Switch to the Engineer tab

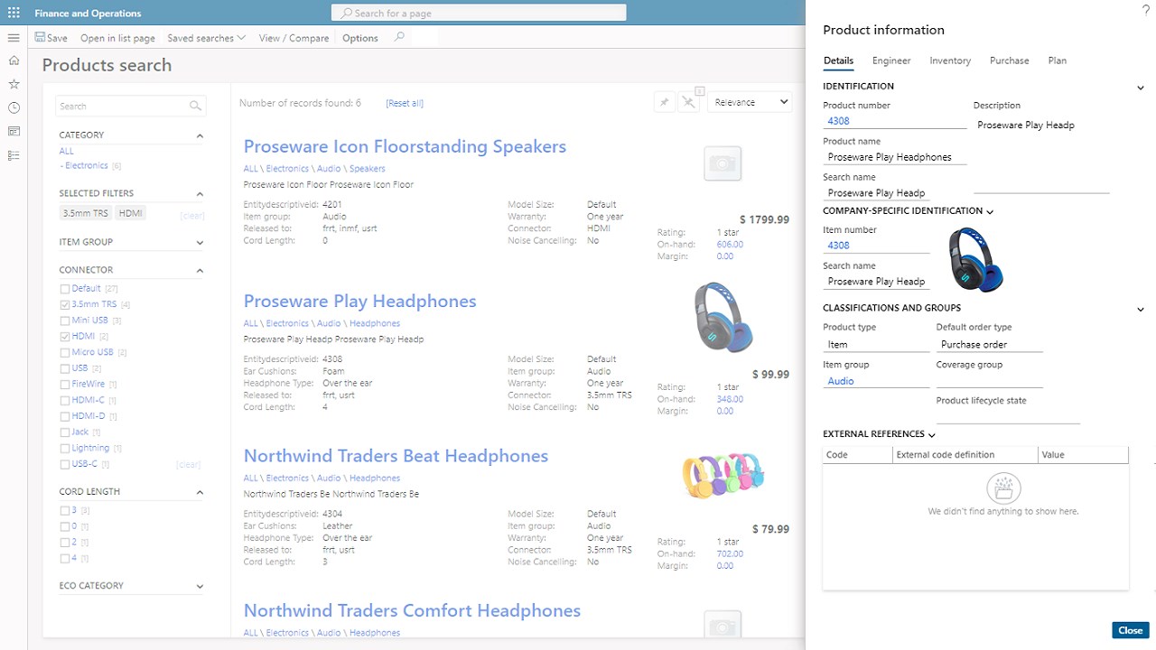891,60
